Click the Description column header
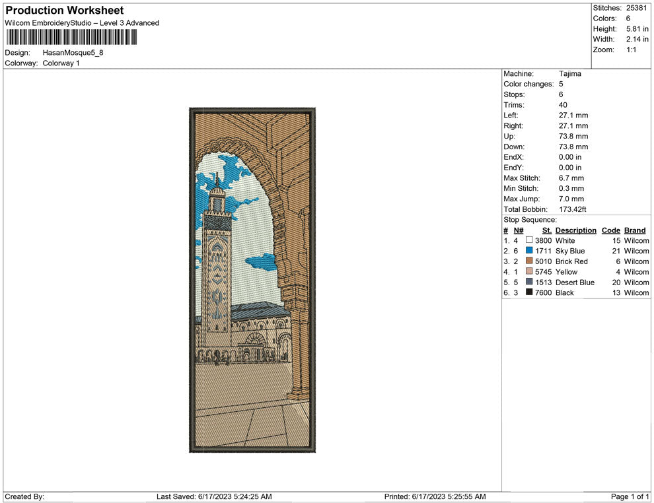654x503 pixels. click(x=575, y=230)
